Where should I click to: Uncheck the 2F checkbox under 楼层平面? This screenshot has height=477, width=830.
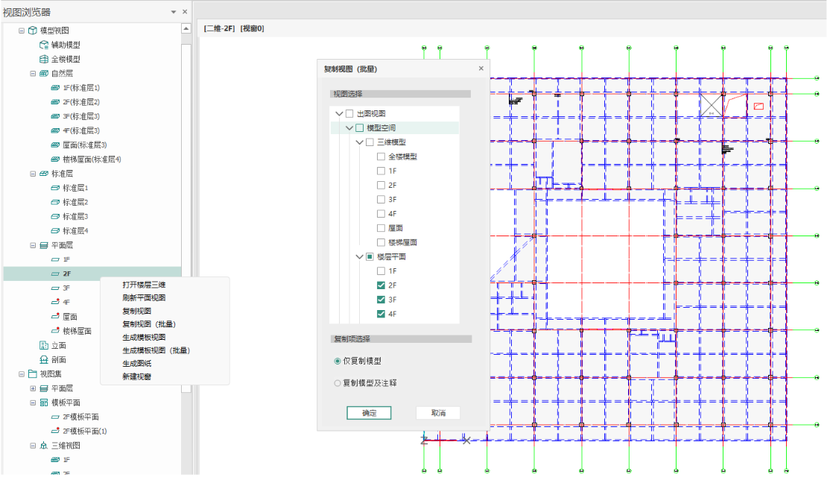(381, 285)
